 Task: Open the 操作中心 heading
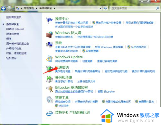tap(62, 19)
